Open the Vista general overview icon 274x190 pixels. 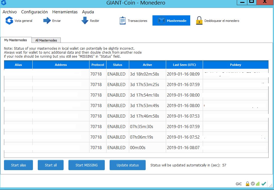(9, 21)
